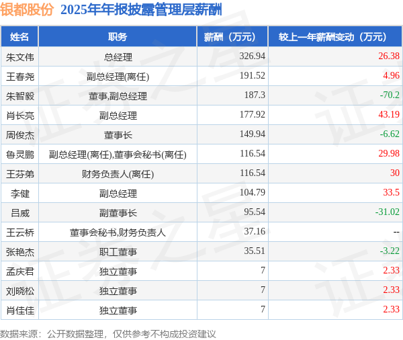Click 银都股份 in the title

tap(27, 9)
